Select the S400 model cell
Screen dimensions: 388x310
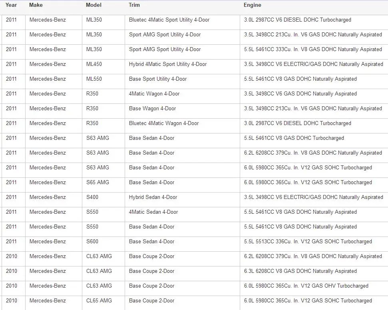coord(92,197)
